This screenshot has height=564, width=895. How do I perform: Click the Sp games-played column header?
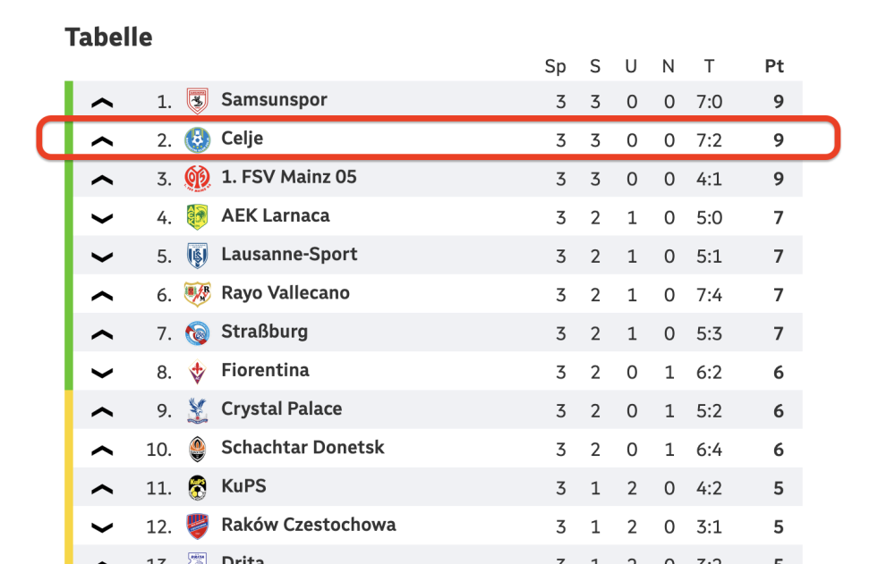tap(556, 66)
